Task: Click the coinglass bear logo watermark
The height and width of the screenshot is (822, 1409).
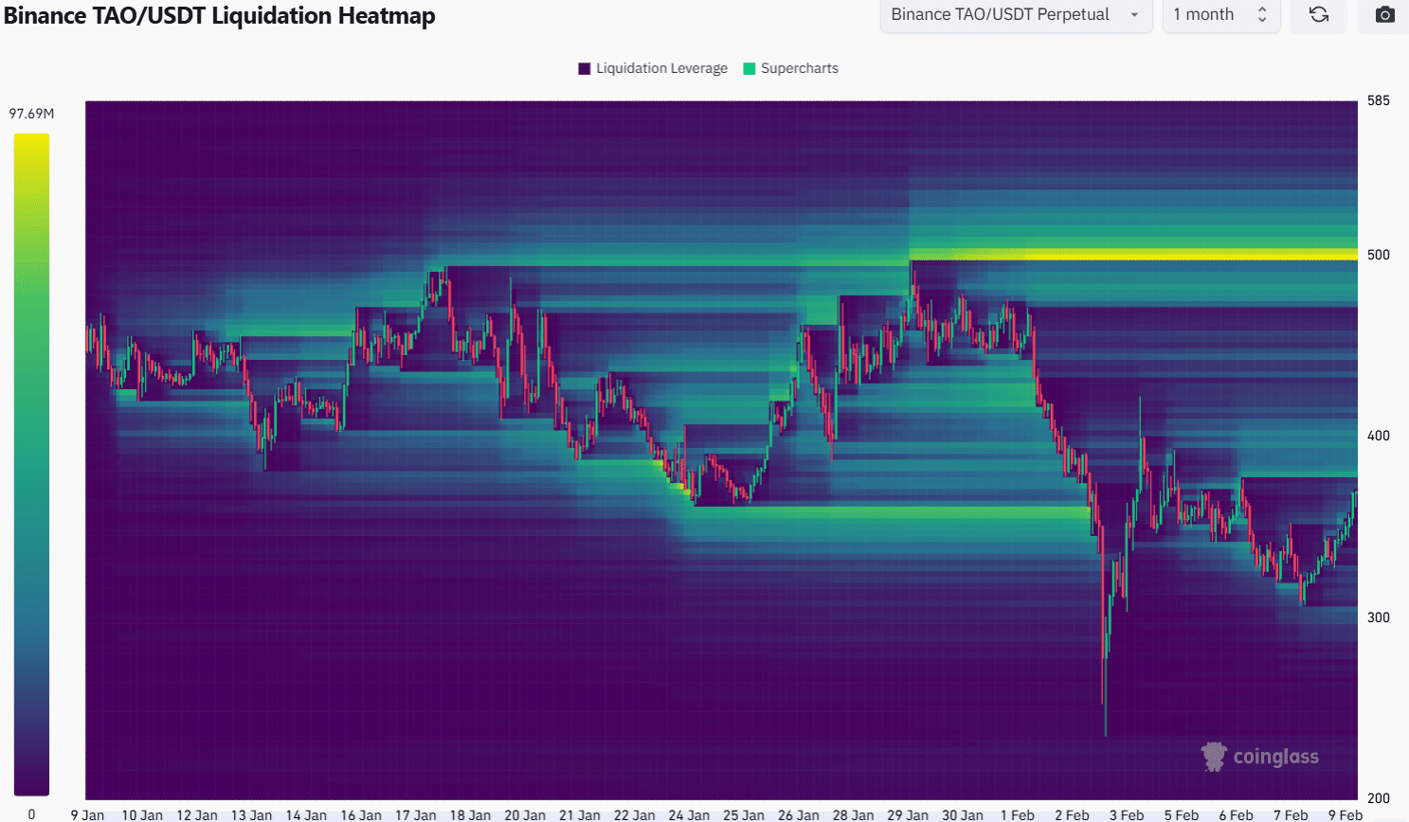Action: pos(1213,756)
